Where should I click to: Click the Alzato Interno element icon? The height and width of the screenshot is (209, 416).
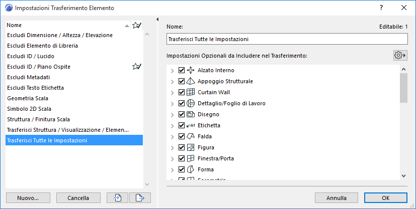coord(191,70)
